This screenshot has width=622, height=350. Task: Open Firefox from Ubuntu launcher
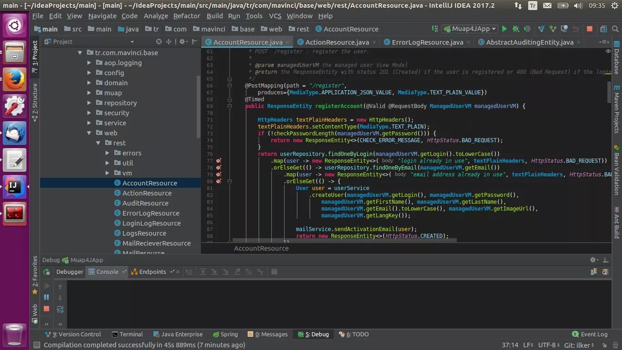[15, 79]
